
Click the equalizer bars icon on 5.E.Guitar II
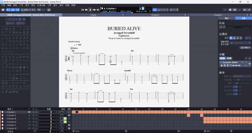(x=69, y=115)
